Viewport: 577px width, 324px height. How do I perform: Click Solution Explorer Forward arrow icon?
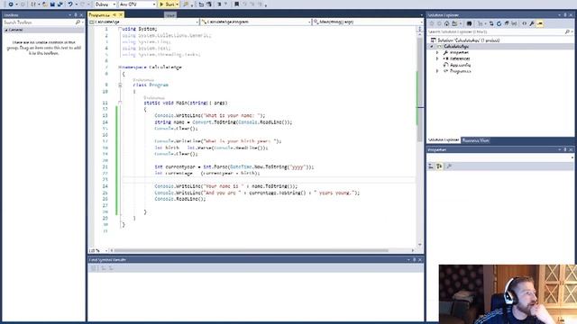tap(439, 23)
